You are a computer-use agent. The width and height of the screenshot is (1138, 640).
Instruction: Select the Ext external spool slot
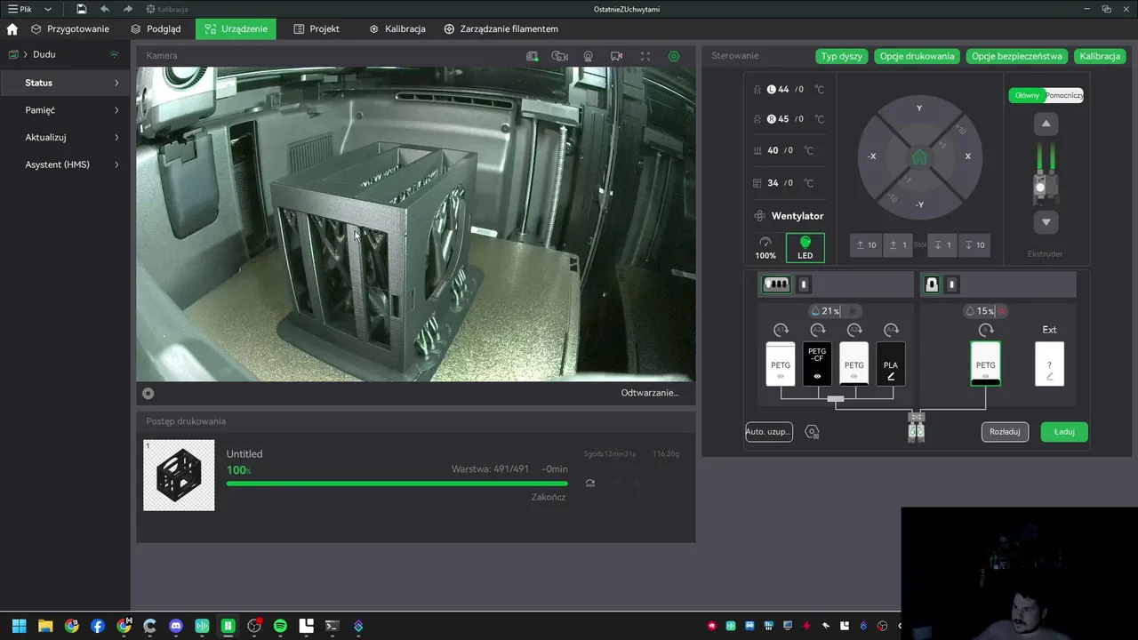tap(1050, 364)
